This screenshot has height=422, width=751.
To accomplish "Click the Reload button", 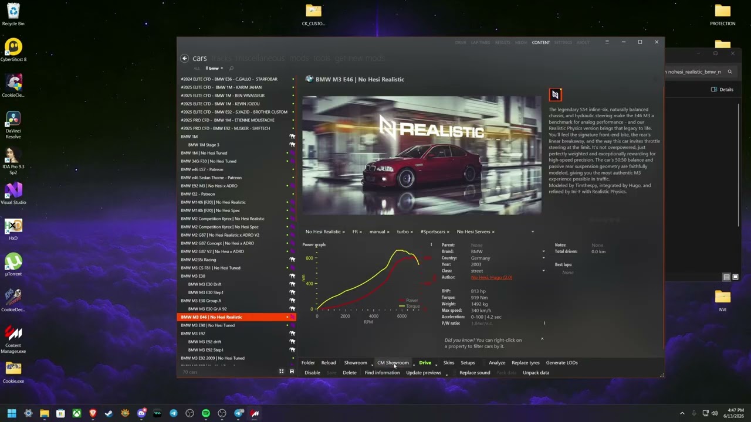I will (329, 363).
